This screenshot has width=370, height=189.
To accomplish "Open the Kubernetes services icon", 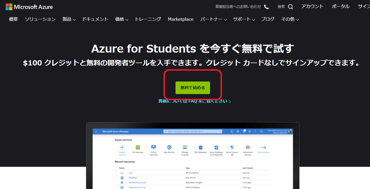I will pyautogui.click(x=248, y=147).
